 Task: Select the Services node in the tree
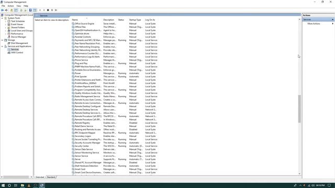tap(15, 50)
